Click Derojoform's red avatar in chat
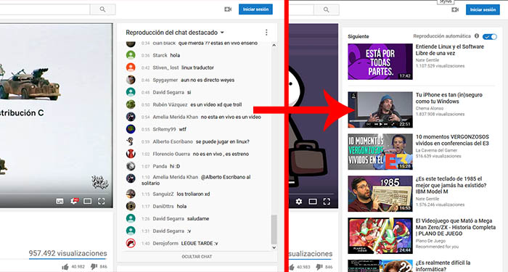The height and width of the screenshot is (272, 508). (131, 243)
